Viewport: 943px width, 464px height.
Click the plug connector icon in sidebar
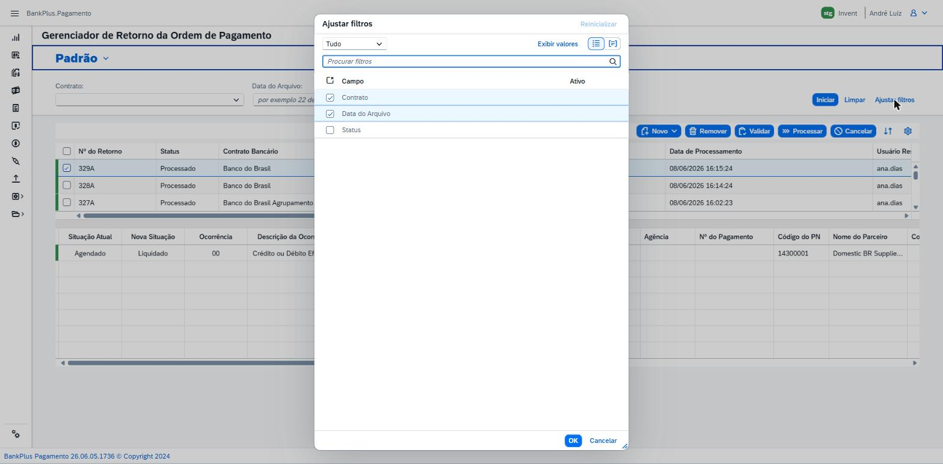[x=16, y=161]
